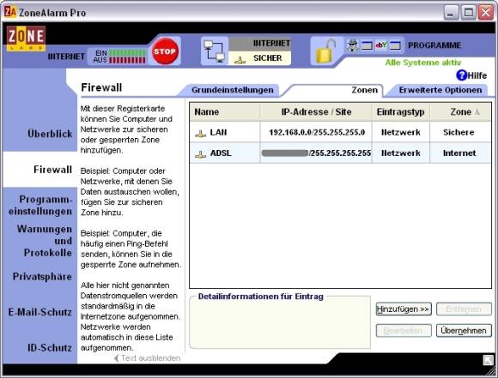Image resolution: width=498 pixels, height=378 pixels.
Task: Click the Entfernen button
Action: (464, 309)
